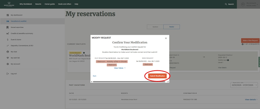Click Saved searches bookmark icon

pos(8,27)
